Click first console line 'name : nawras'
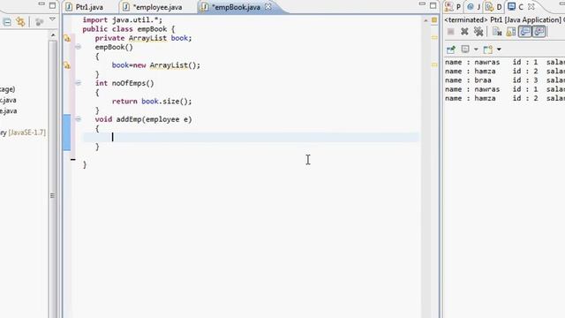The width and height of the screenshot is (565, 318). tap(472, 63)
